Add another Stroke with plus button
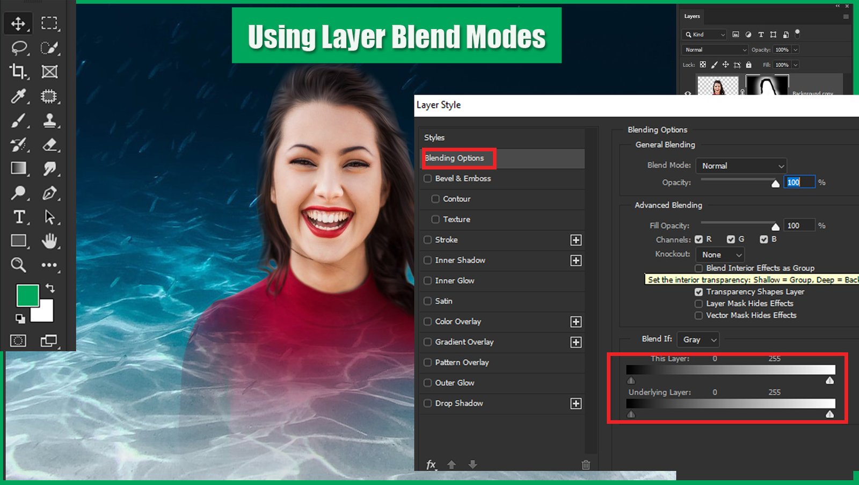 (576, 240)
